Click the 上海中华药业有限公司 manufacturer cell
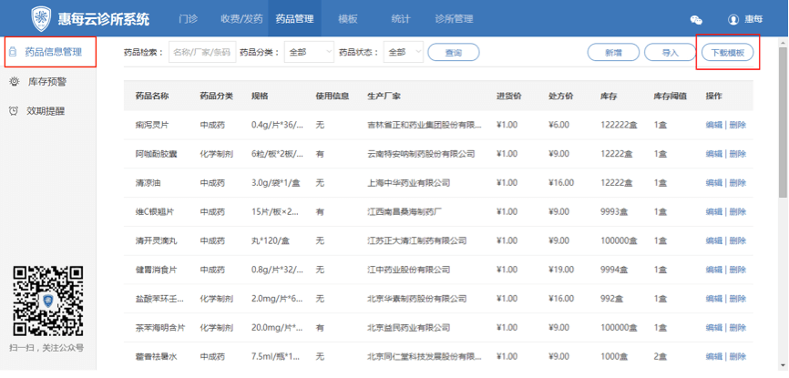789x378 pixels. tap(408, 183)
